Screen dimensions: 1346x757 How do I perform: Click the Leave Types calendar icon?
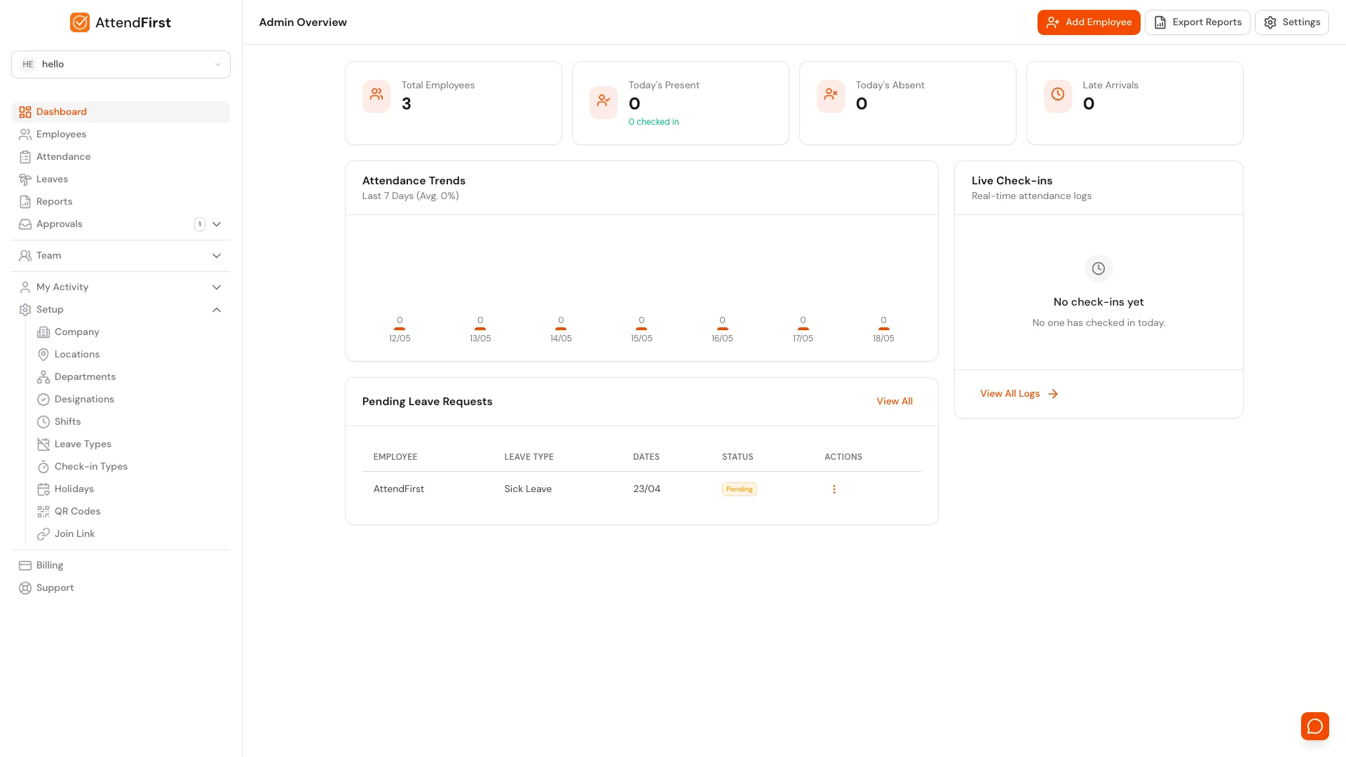[43, 444]
